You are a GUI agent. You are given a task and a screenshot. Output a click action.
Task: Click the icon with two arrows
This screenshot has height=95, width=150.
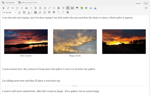77,8
